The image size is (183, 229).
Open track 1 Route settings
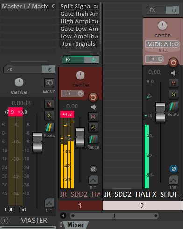coord(93,139)
